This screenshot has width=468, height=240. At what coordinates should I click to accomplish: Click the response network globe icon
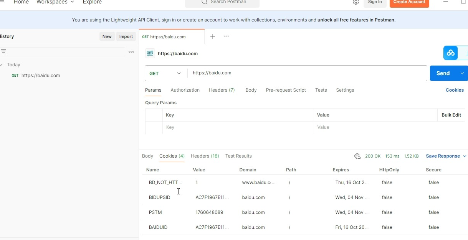pyautogui.click(x=357, y=156)
